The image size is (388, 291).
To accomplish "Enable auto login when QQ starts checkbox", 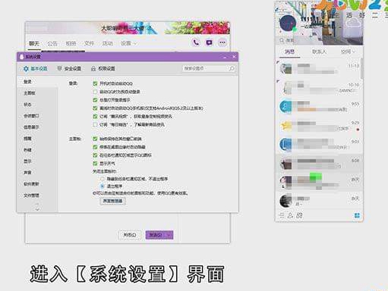I will 95,92.
